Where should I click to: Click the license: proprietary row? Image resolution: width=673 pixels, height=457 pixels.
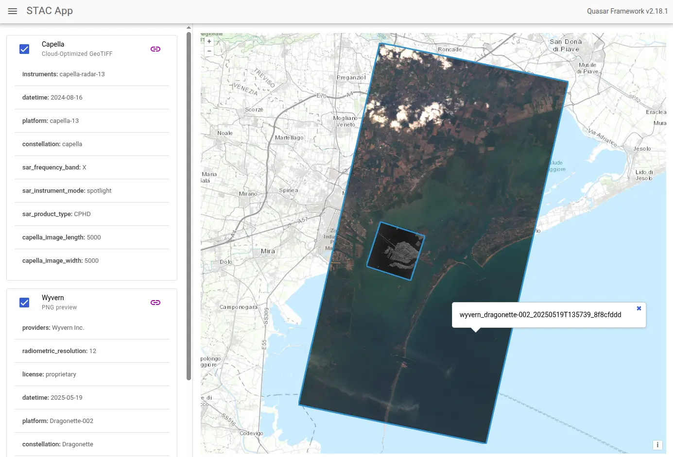pos(92,374)
